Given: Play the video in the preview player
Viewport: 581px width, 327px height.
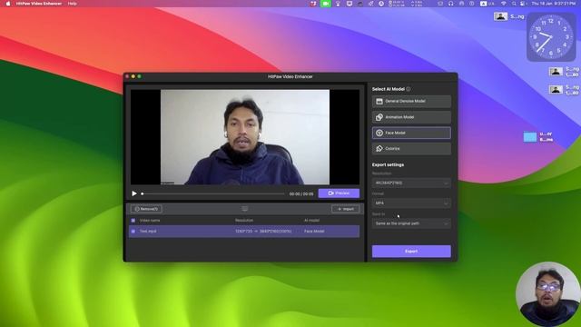Looking at the screenshot, I should (x=134, y=193).
